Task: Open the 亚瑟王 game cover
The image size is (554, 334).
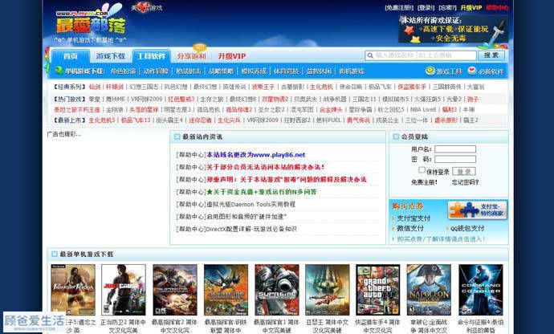Action: [327, 290]
